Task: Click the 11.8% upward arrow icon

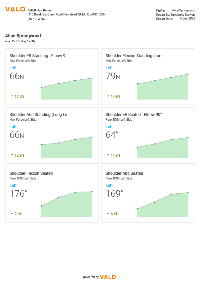Action: click(12, 96)
